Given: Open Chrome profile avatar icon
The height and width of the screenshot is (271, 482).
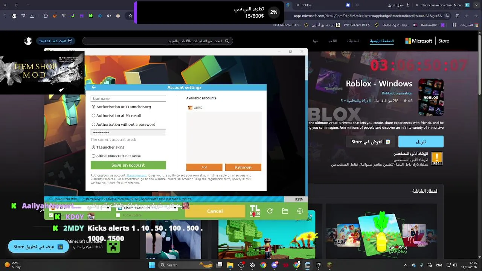Looking at the screenshot, I should click(x=14, y=16).
